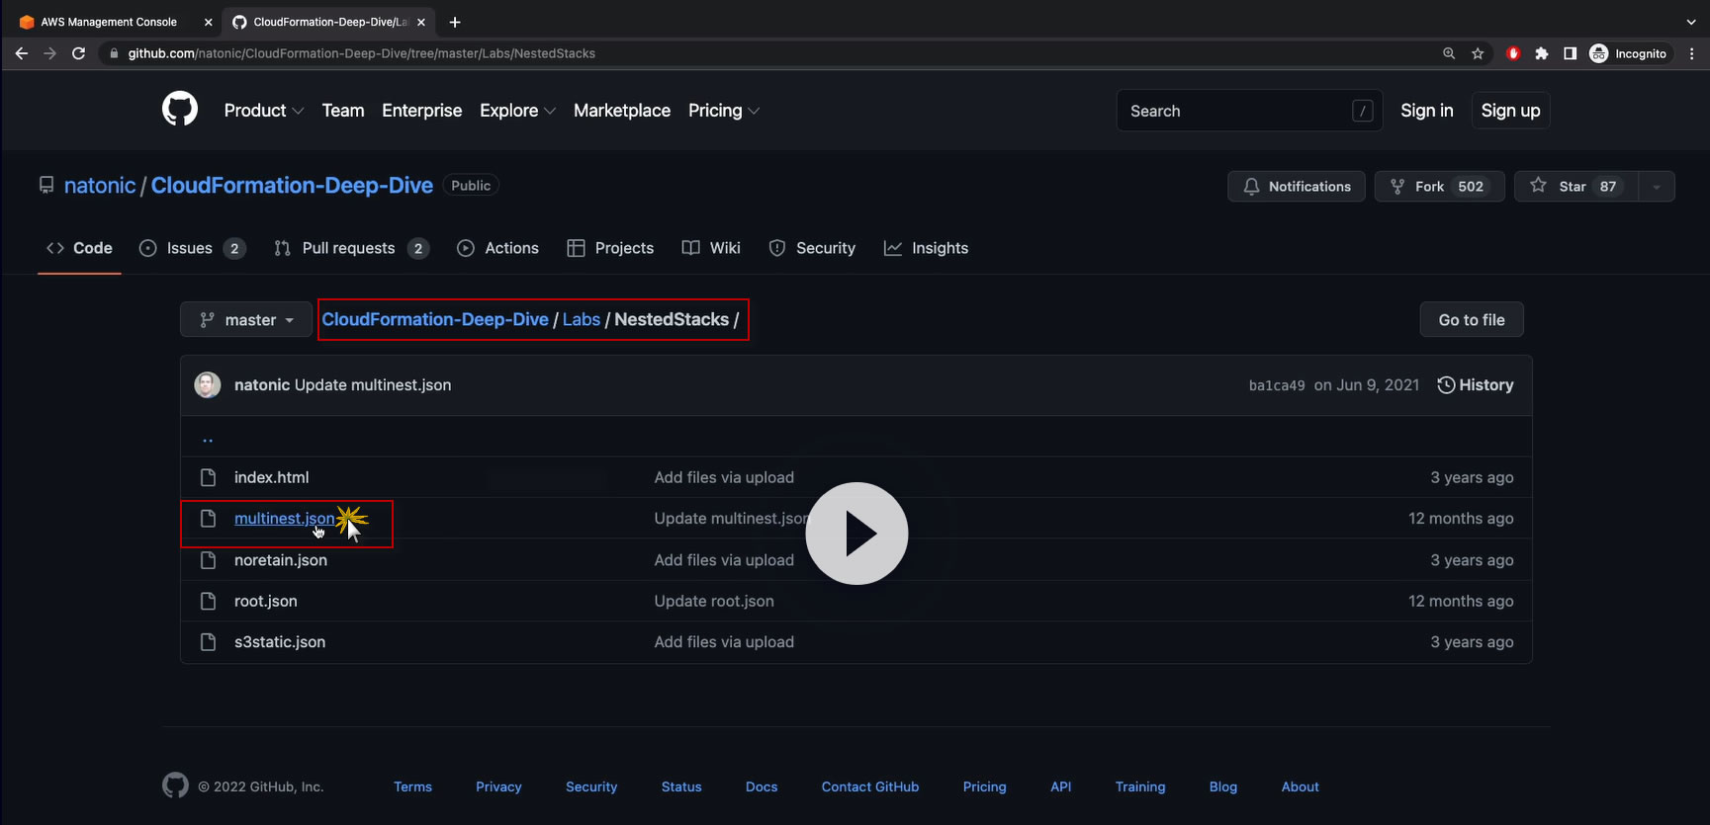Close the AWS Management Console tab
1710x825 pixels.
point(208,22)
